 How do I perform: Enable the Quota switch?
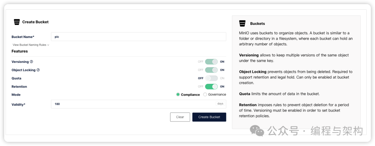211,78
